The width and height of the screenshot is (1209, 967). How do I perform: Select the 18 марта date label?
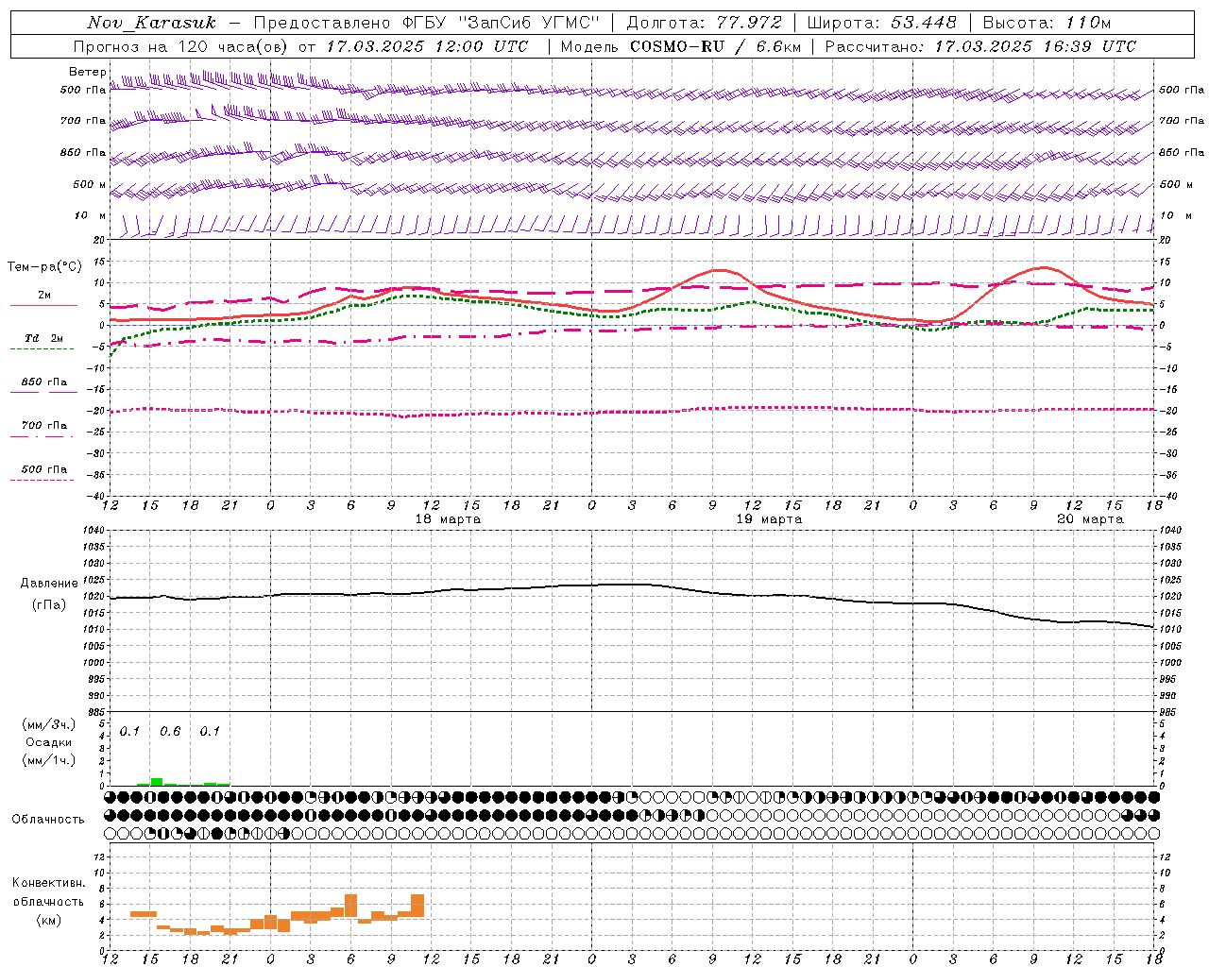click(x=448, y=519)
